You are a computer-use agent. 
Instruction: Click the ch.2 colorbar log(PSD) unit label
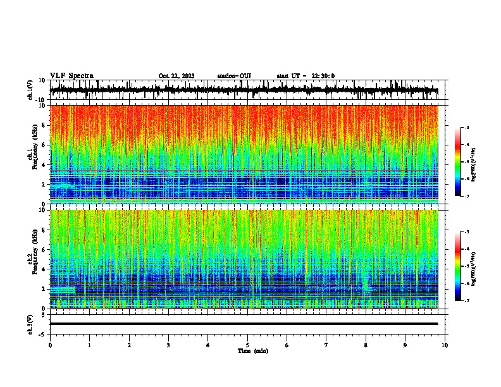[473, 269]
